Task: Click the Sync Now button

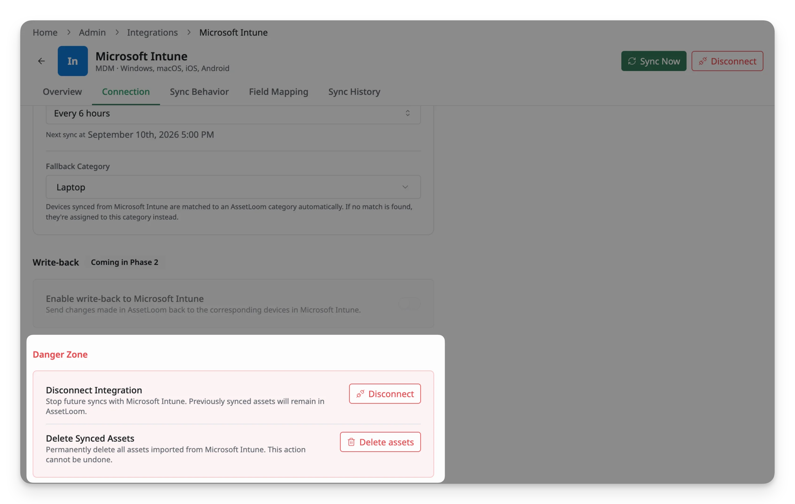Action: pyautogui.click(x=653, y=61)
